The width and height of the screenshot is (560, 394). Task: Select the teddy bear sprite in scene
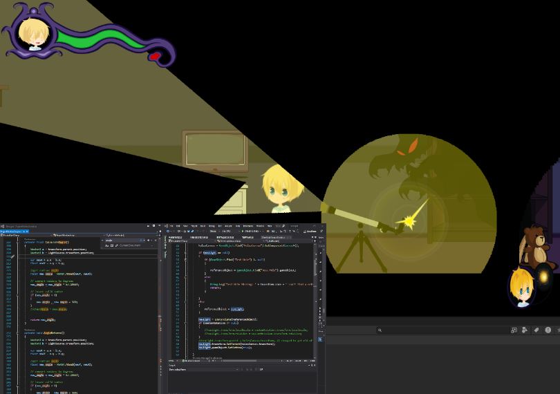536,247
